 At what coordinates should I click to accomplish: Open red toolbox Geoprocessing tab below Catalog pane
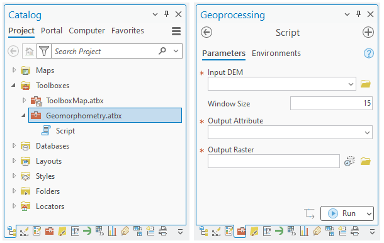pyautogui.click(x=49, y=231)
